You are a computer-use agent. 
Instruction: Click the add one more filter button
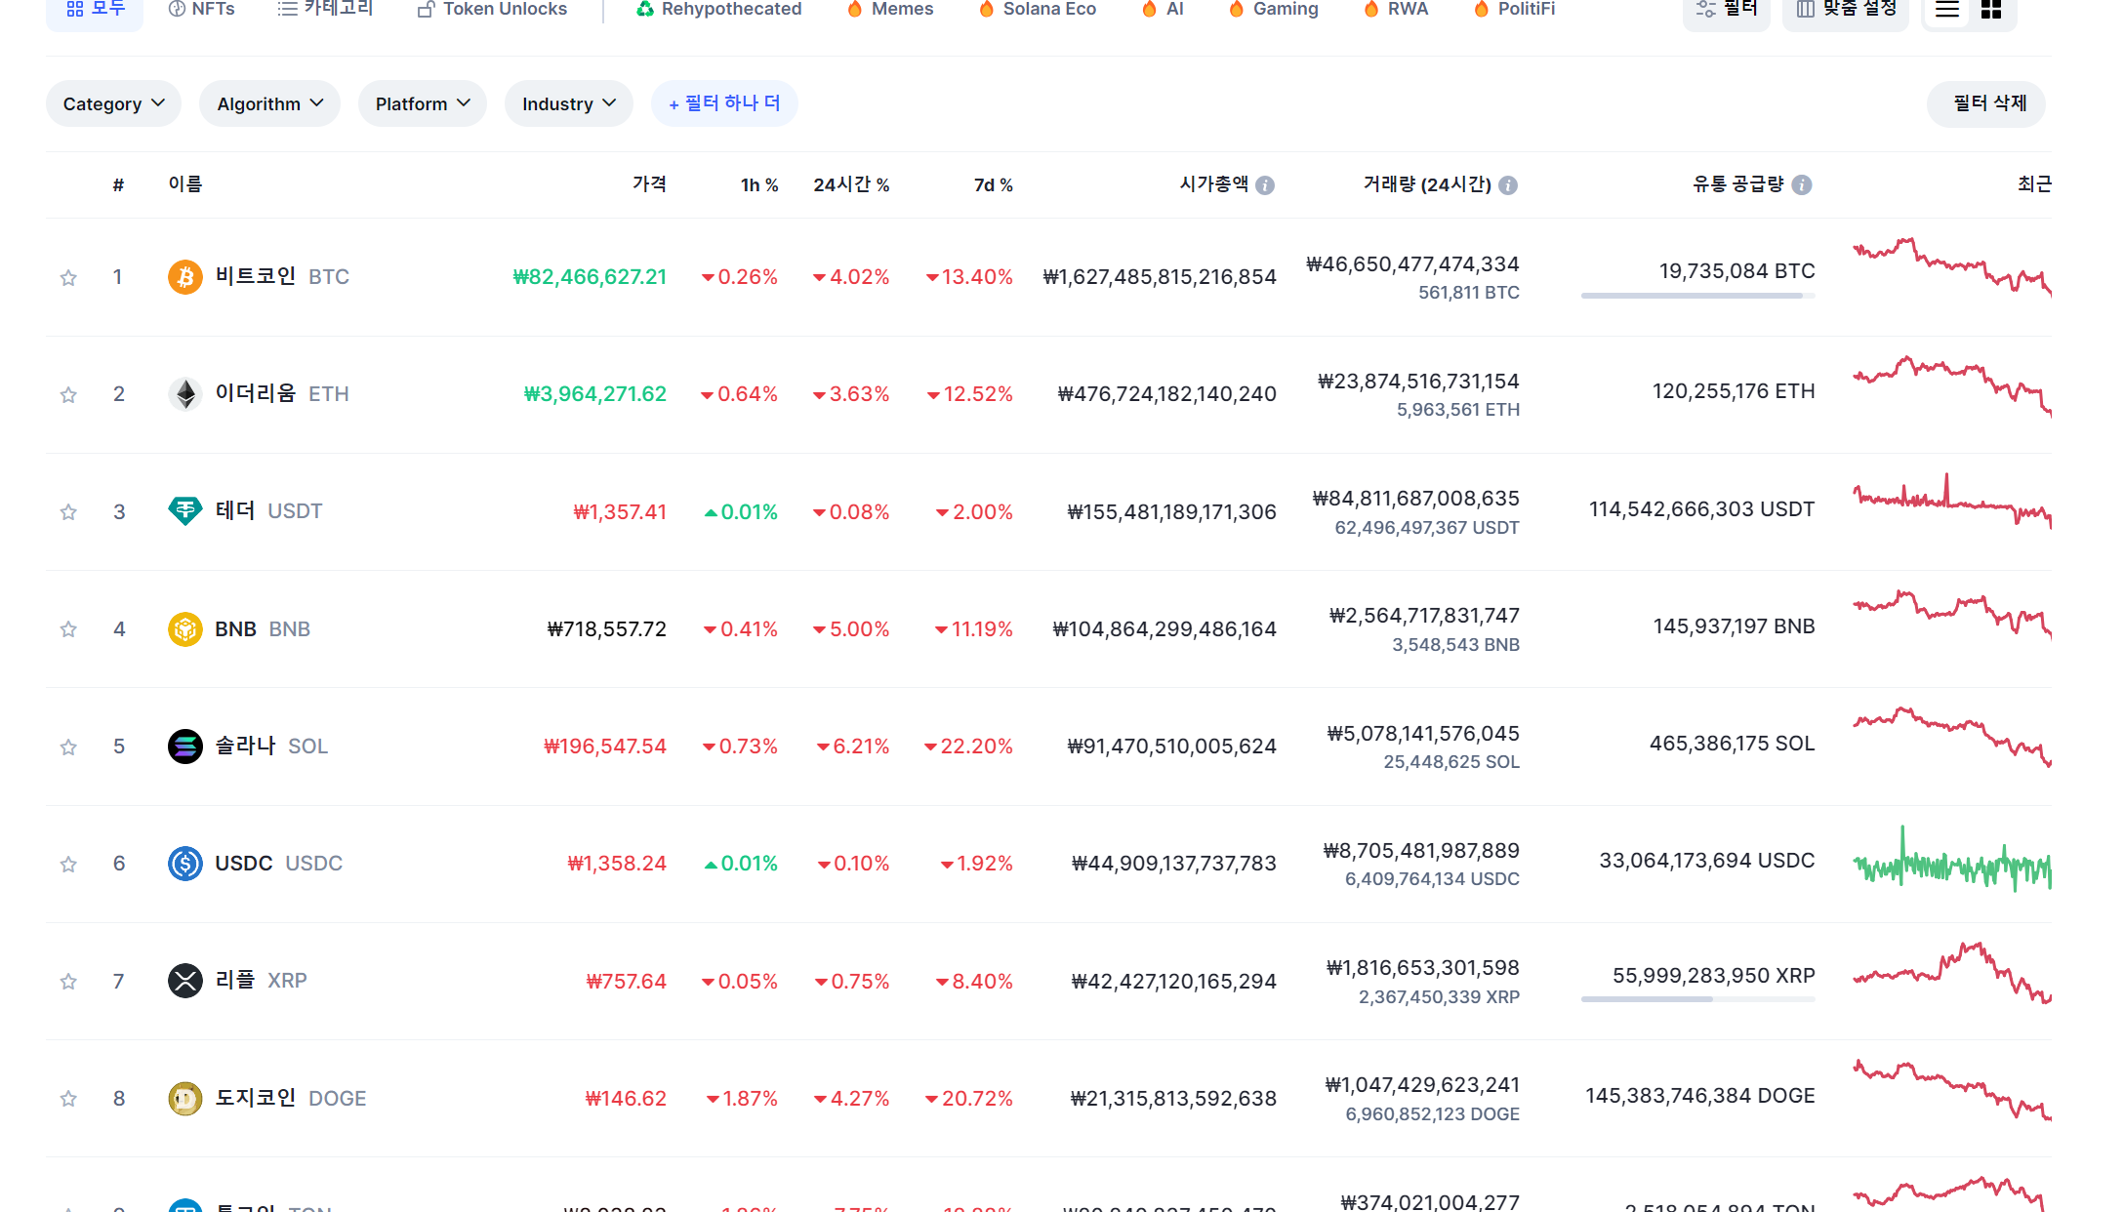[x=724, y=103]
